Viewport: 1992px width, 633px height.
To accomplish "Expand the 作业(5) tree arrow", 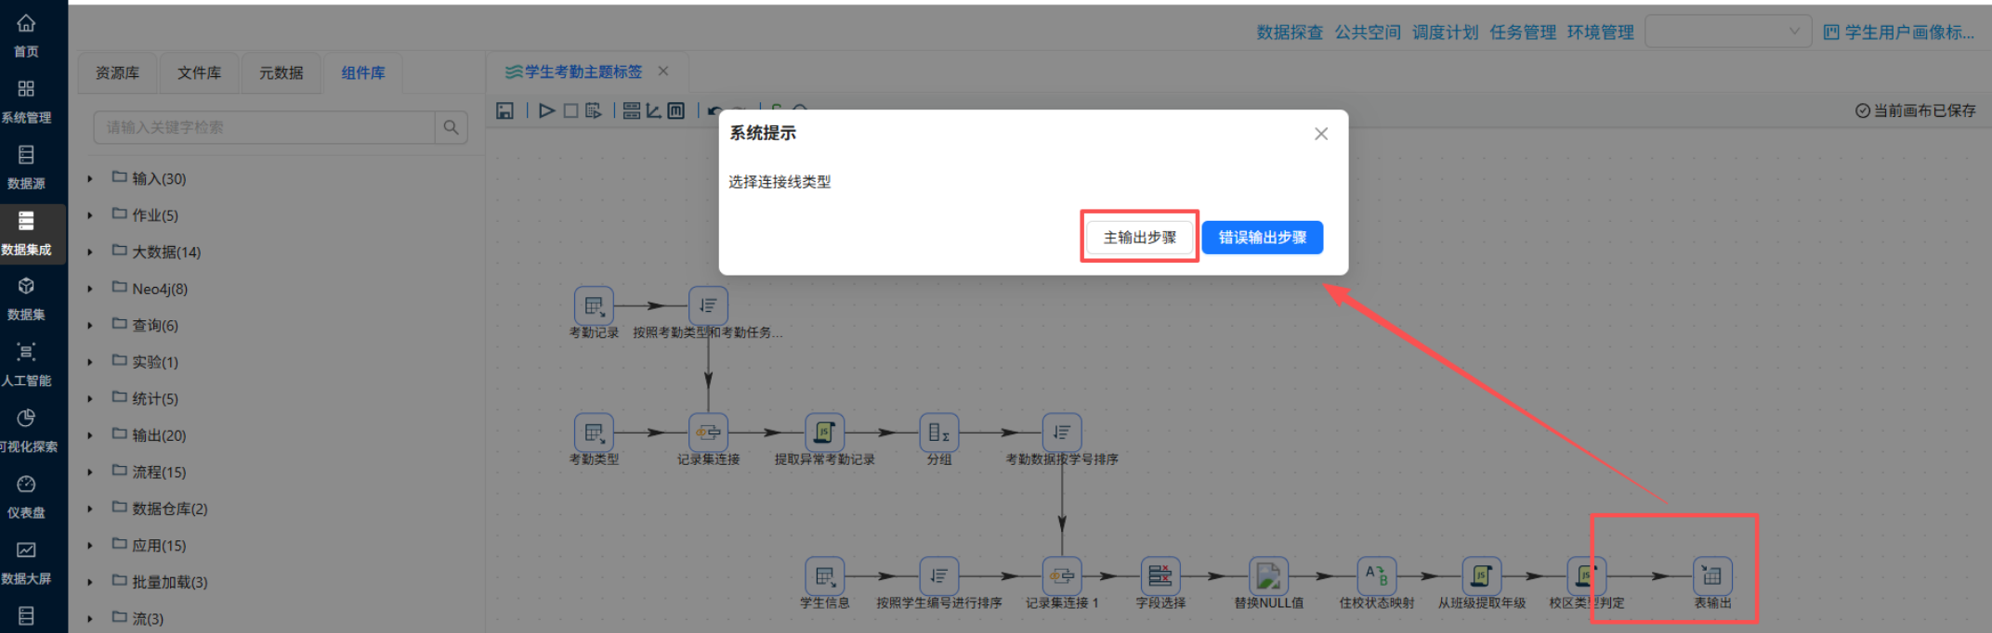I will click(x=90, y=215).
